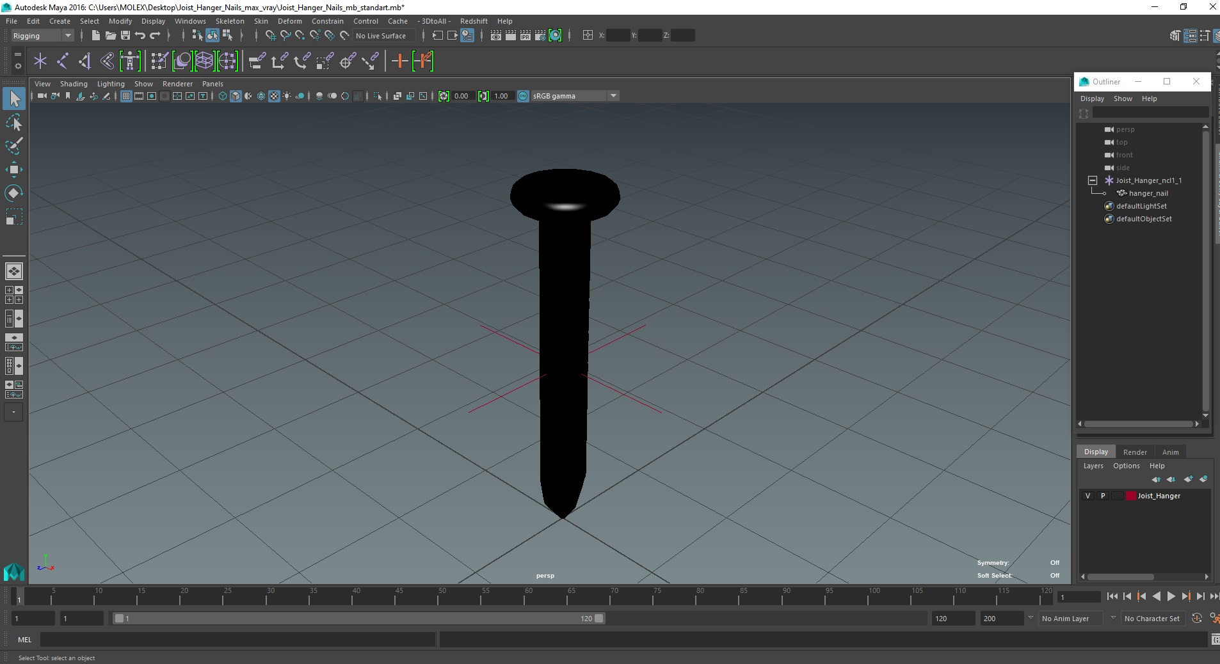Activate the Move tool

[13, 170]
